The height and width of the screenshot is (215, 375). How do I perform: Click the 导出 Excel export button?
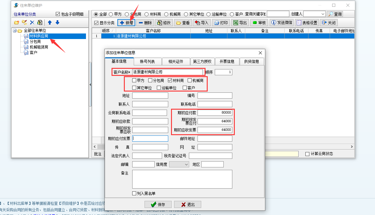point(240,23)
